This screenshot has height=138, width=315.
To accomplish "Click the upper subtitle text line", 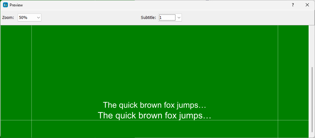I will coord(154,105).
